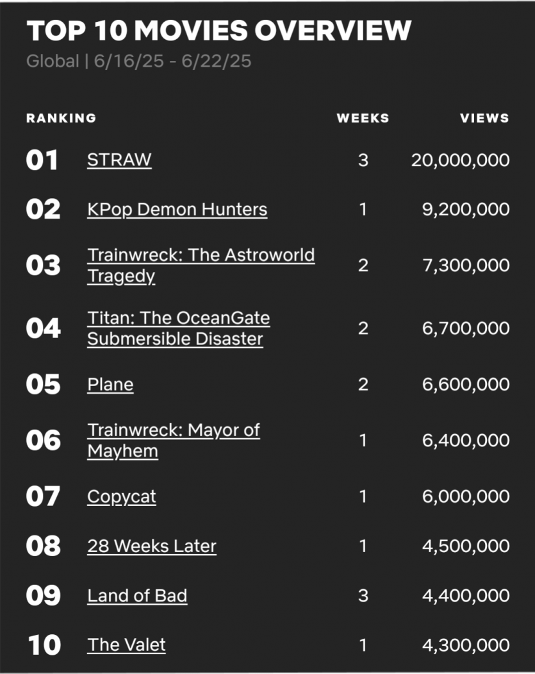Click the Top 10 Movies Overview heading
535x674 pixels.
(x=218, y=31)
